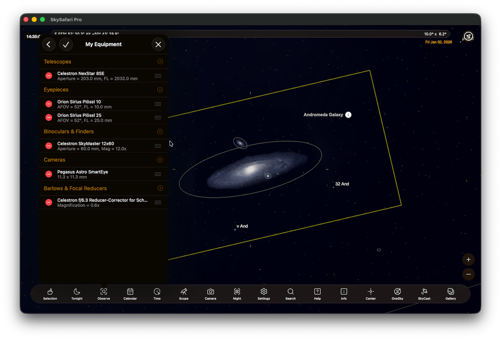501x340 pixels.
Task: Select the 32 And star label
Action: (342, 184)
